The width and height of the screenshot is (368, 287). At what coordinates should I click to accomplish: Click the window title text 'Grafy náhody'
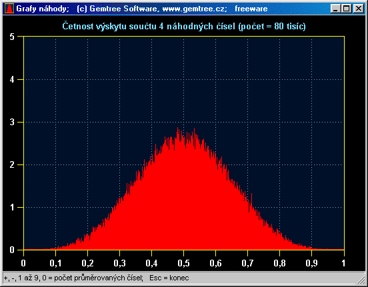42,9
